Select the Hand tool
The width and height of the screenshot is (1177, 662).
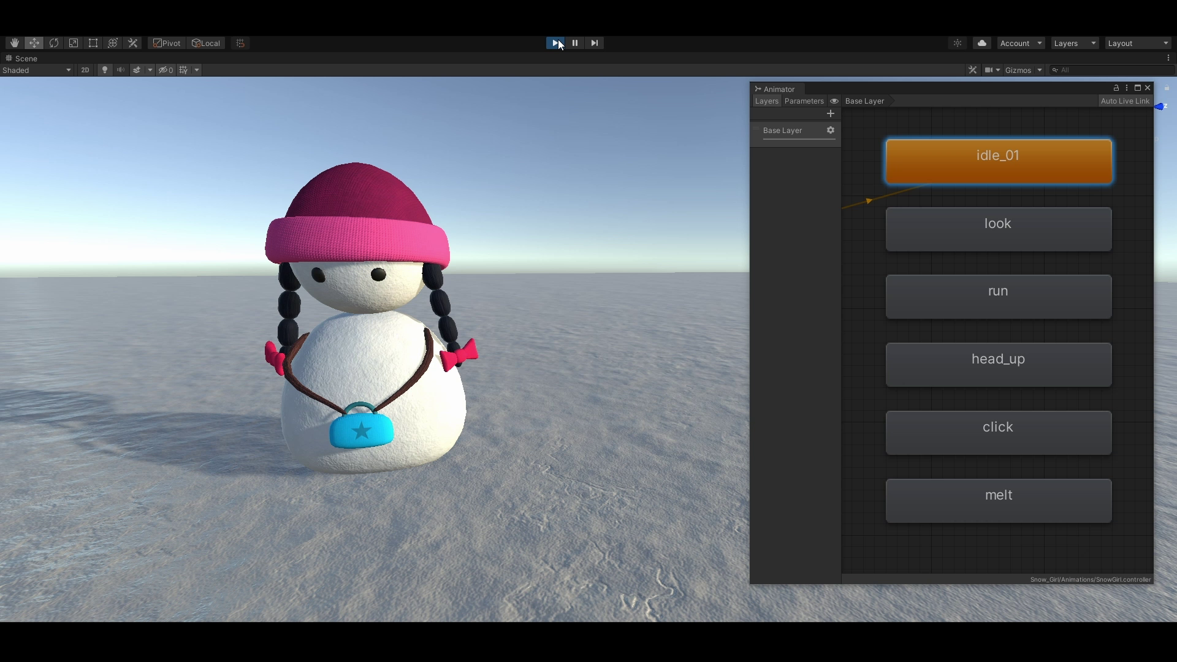click(x=15, y=43)
